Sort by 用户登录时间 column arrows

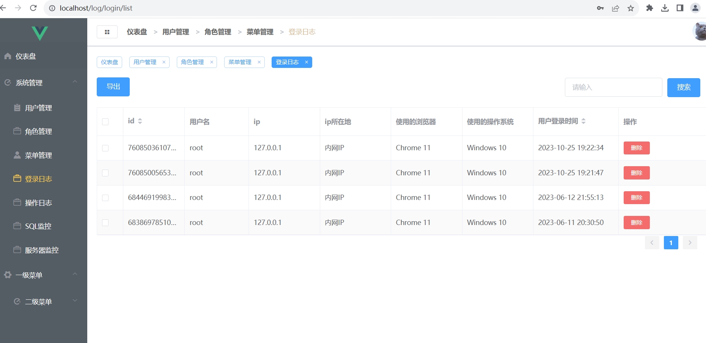click(583, 121)
